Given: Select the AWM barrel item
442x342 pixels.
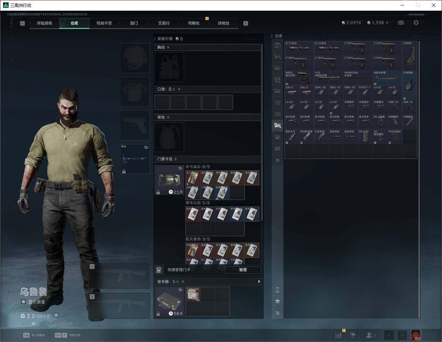Looking at the screenshot, I should pyautogui.click(x=358, y=78).
